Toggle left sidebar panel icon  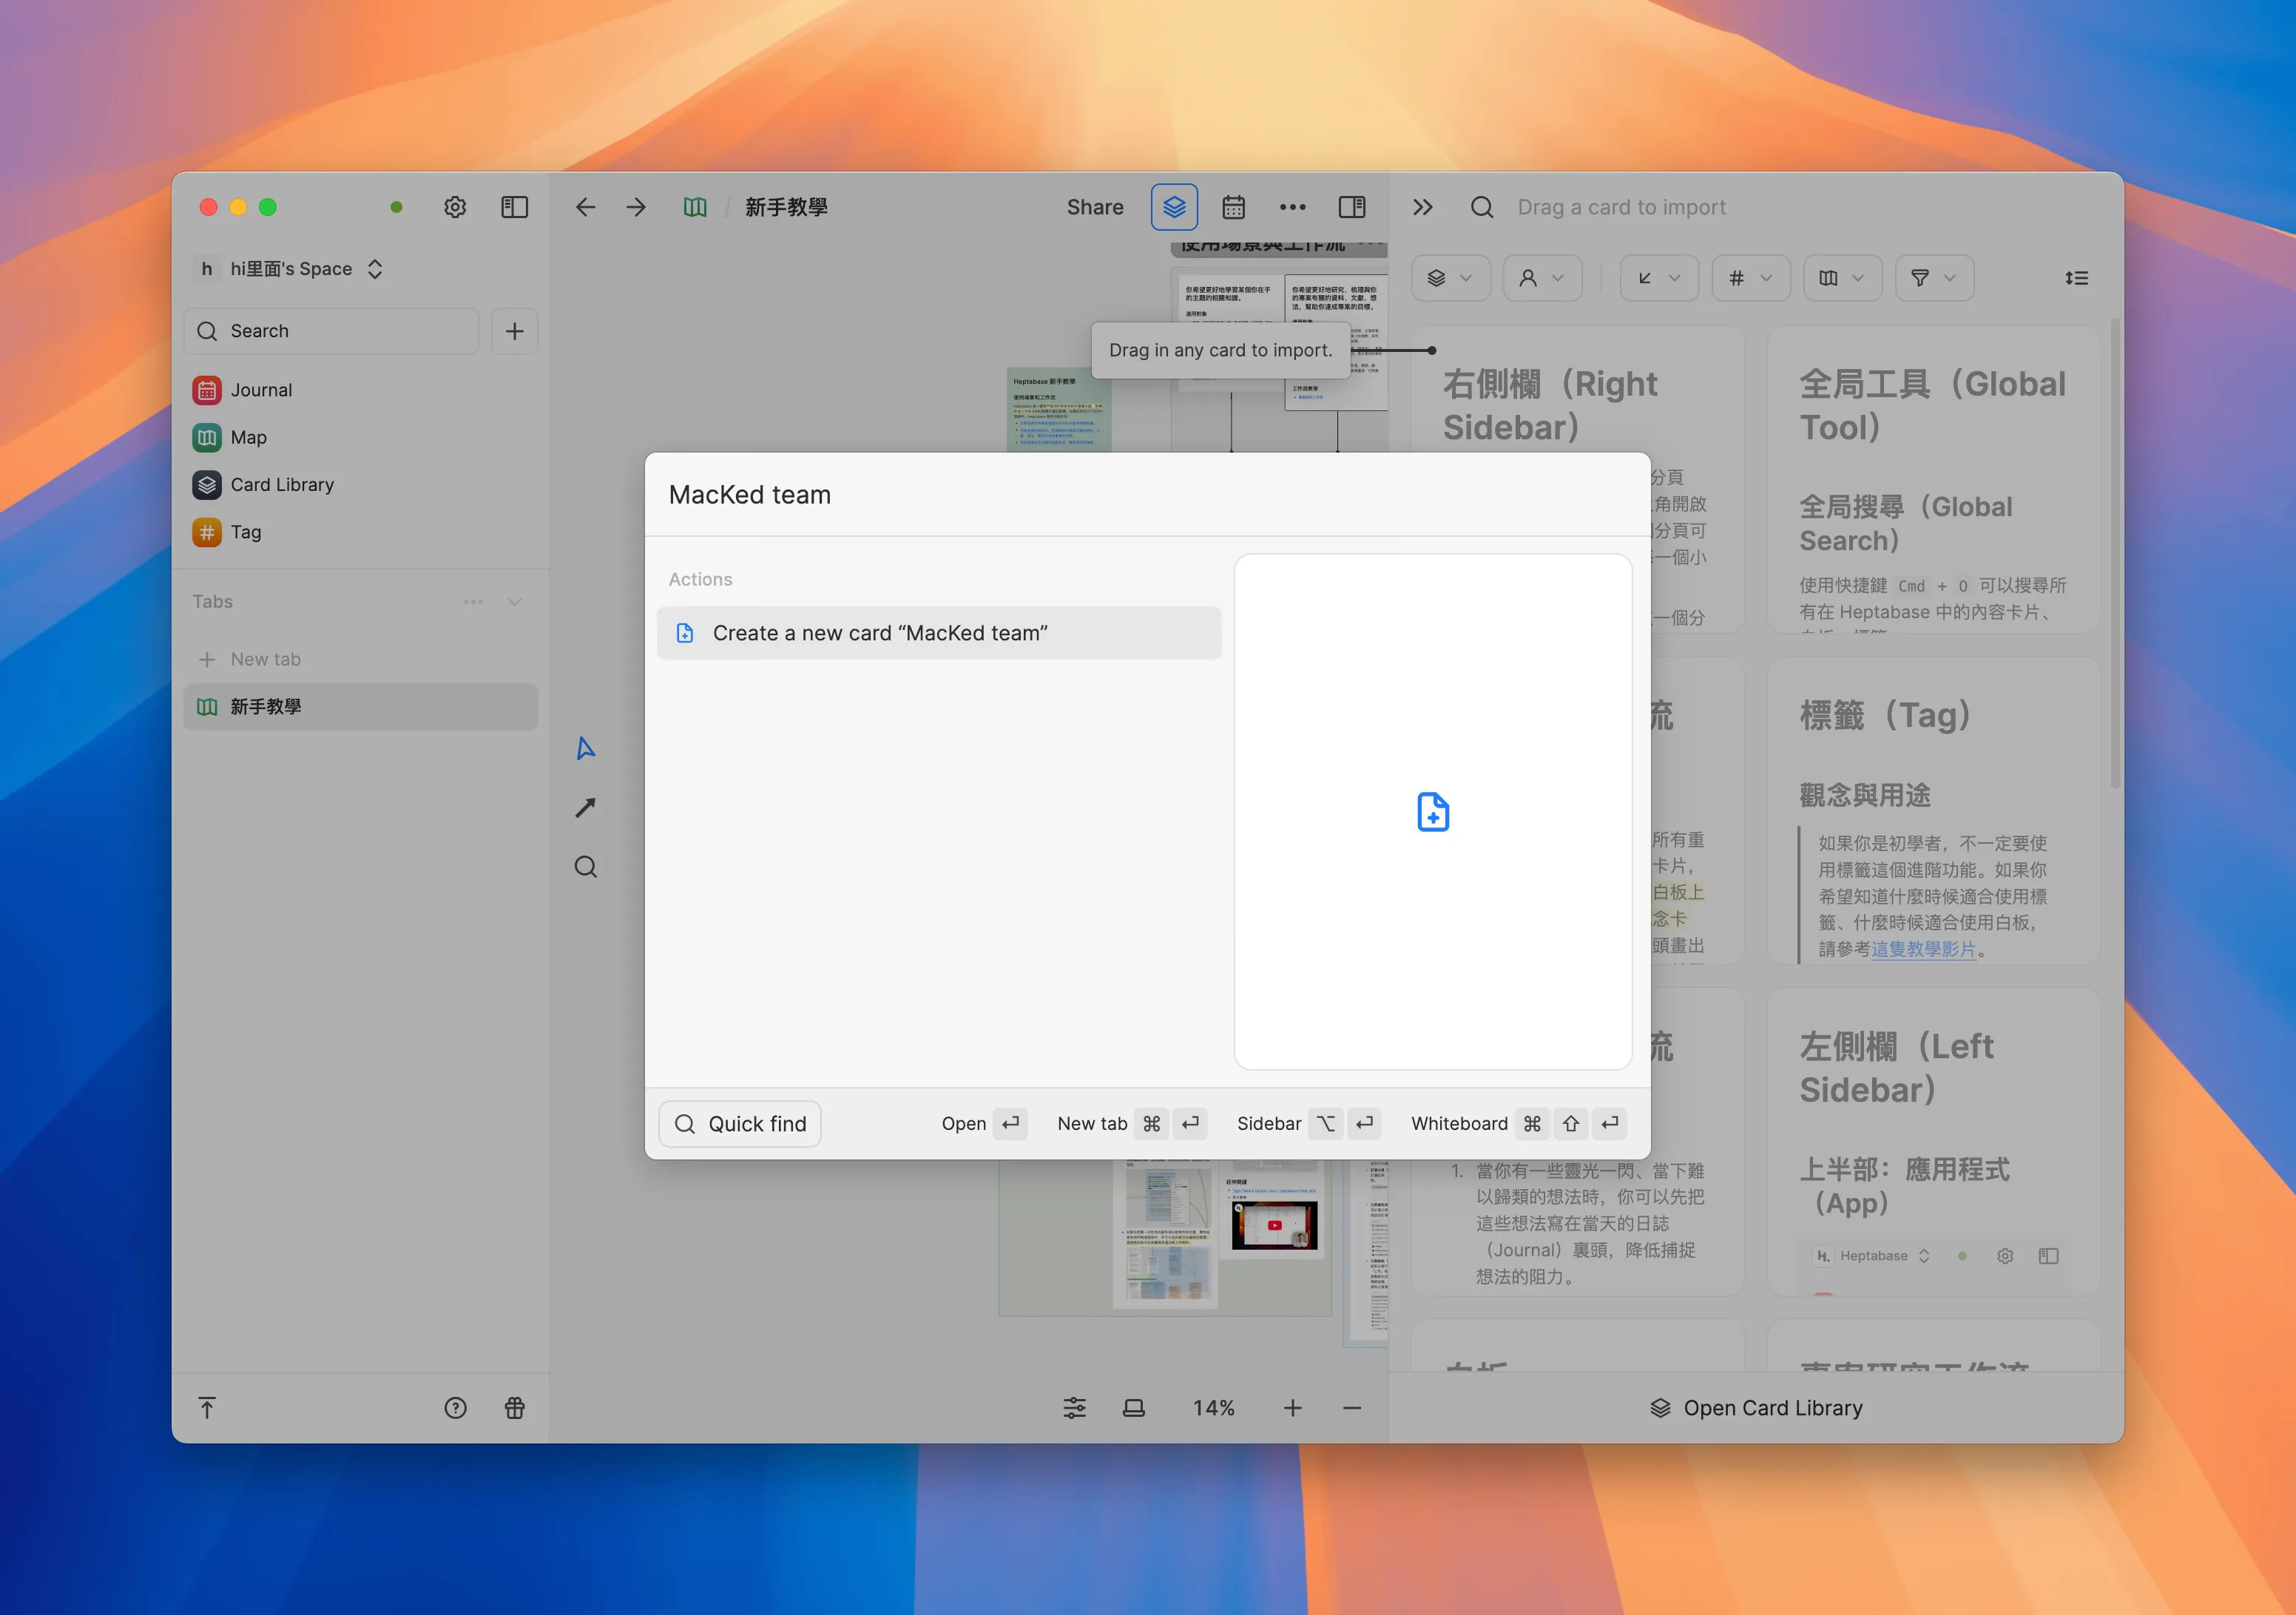click(514, 207)
